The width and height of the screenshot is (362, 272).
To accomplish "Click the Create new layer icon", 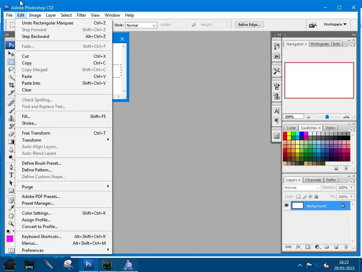I will tap(336, 247).
